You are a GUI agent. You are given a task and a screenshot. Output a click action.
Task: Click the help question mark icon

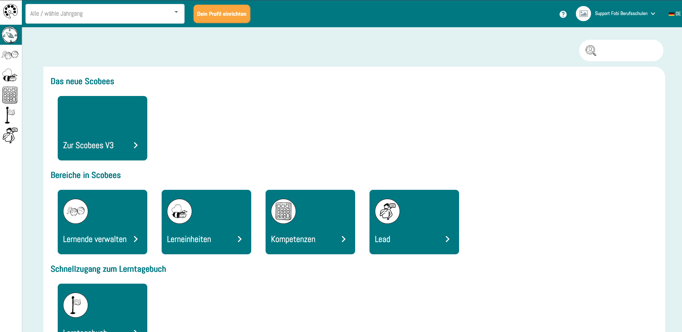(563, 14)
